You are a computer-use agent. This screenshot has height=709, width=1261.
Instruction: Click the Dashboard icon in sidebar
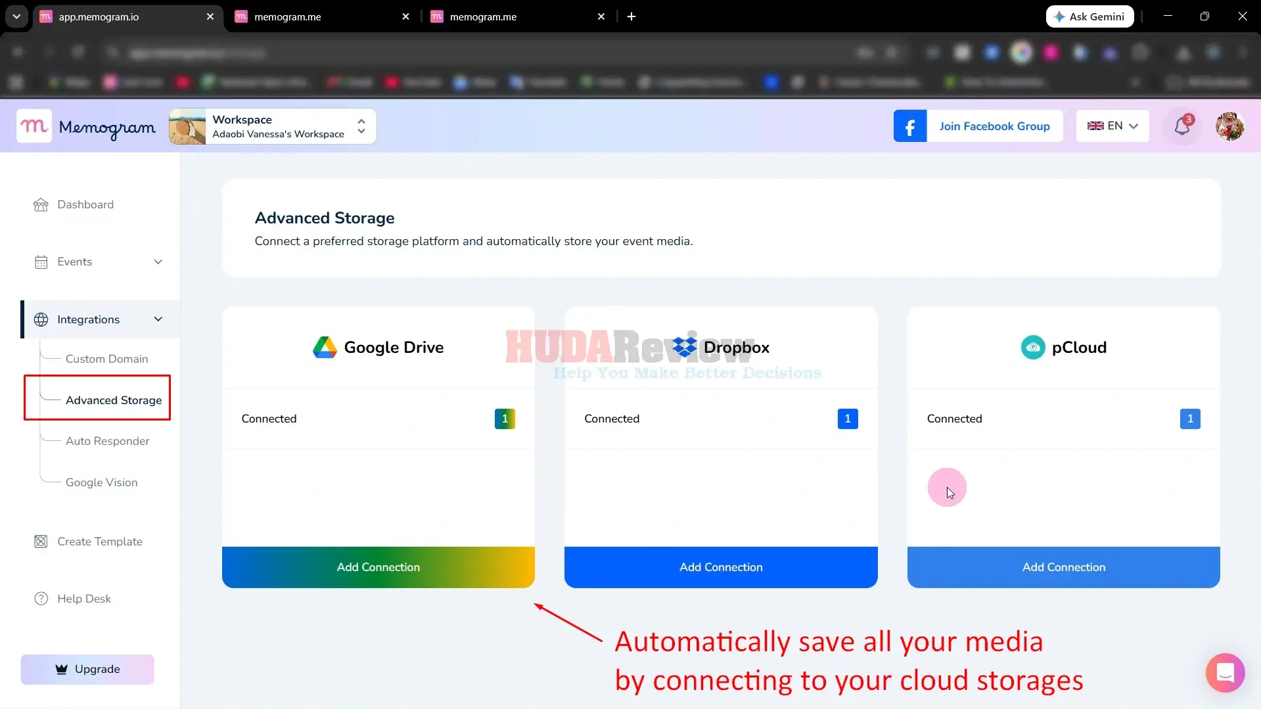(x=41, y=205)
